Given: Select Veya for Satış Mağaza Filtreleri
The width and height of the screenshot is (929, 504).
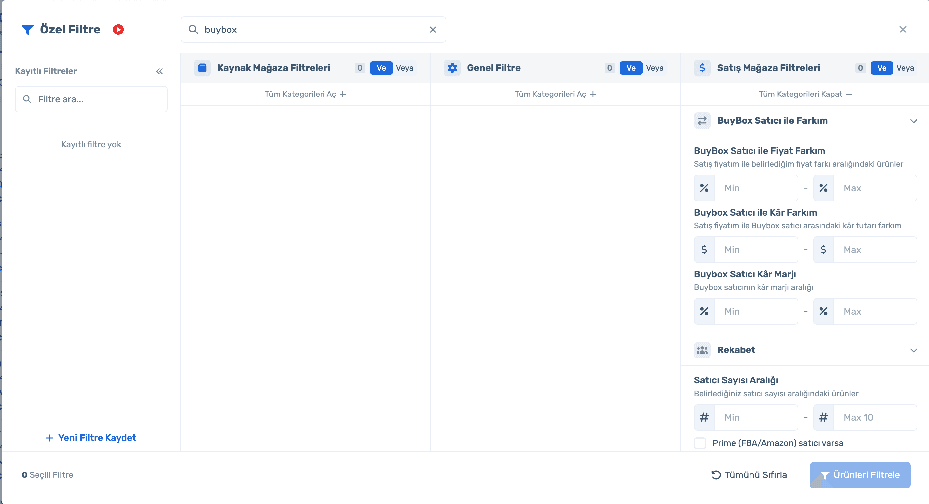Looking at the screenshot, I should [905, 68].
